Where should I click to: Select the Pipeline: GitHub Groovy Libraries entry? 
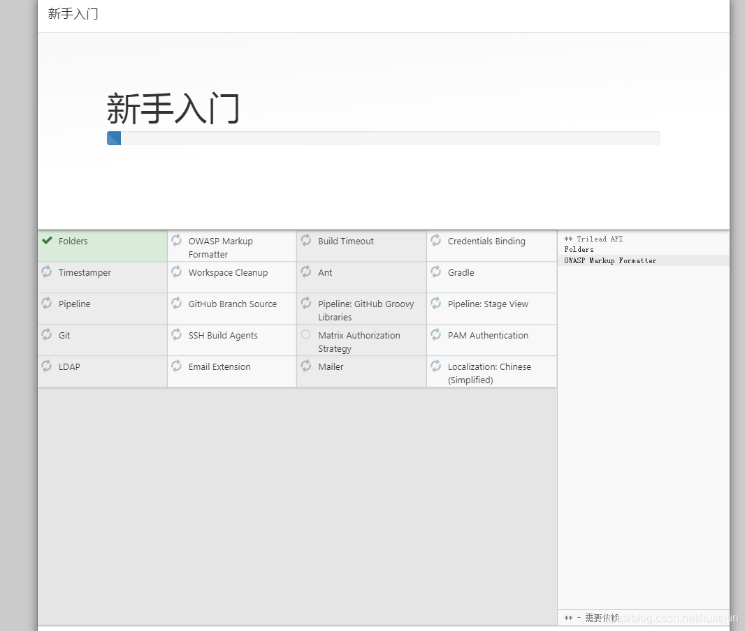[361, 309]
